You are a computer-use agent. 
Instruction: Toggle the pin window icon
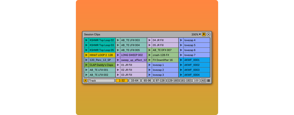point(204,34)
